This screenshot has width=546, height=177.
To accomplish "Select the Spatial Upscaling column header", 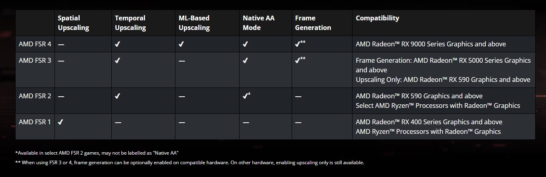I will (73, 23).
